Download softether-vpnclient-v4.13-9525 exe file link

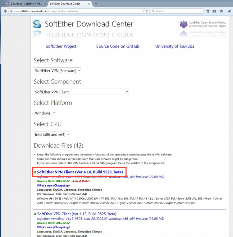click(101, 219)
